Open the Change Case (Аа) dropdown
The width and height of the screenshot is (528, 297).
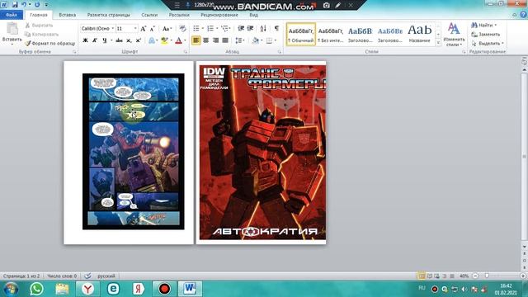pyautogui.click(x=167, y=29)
